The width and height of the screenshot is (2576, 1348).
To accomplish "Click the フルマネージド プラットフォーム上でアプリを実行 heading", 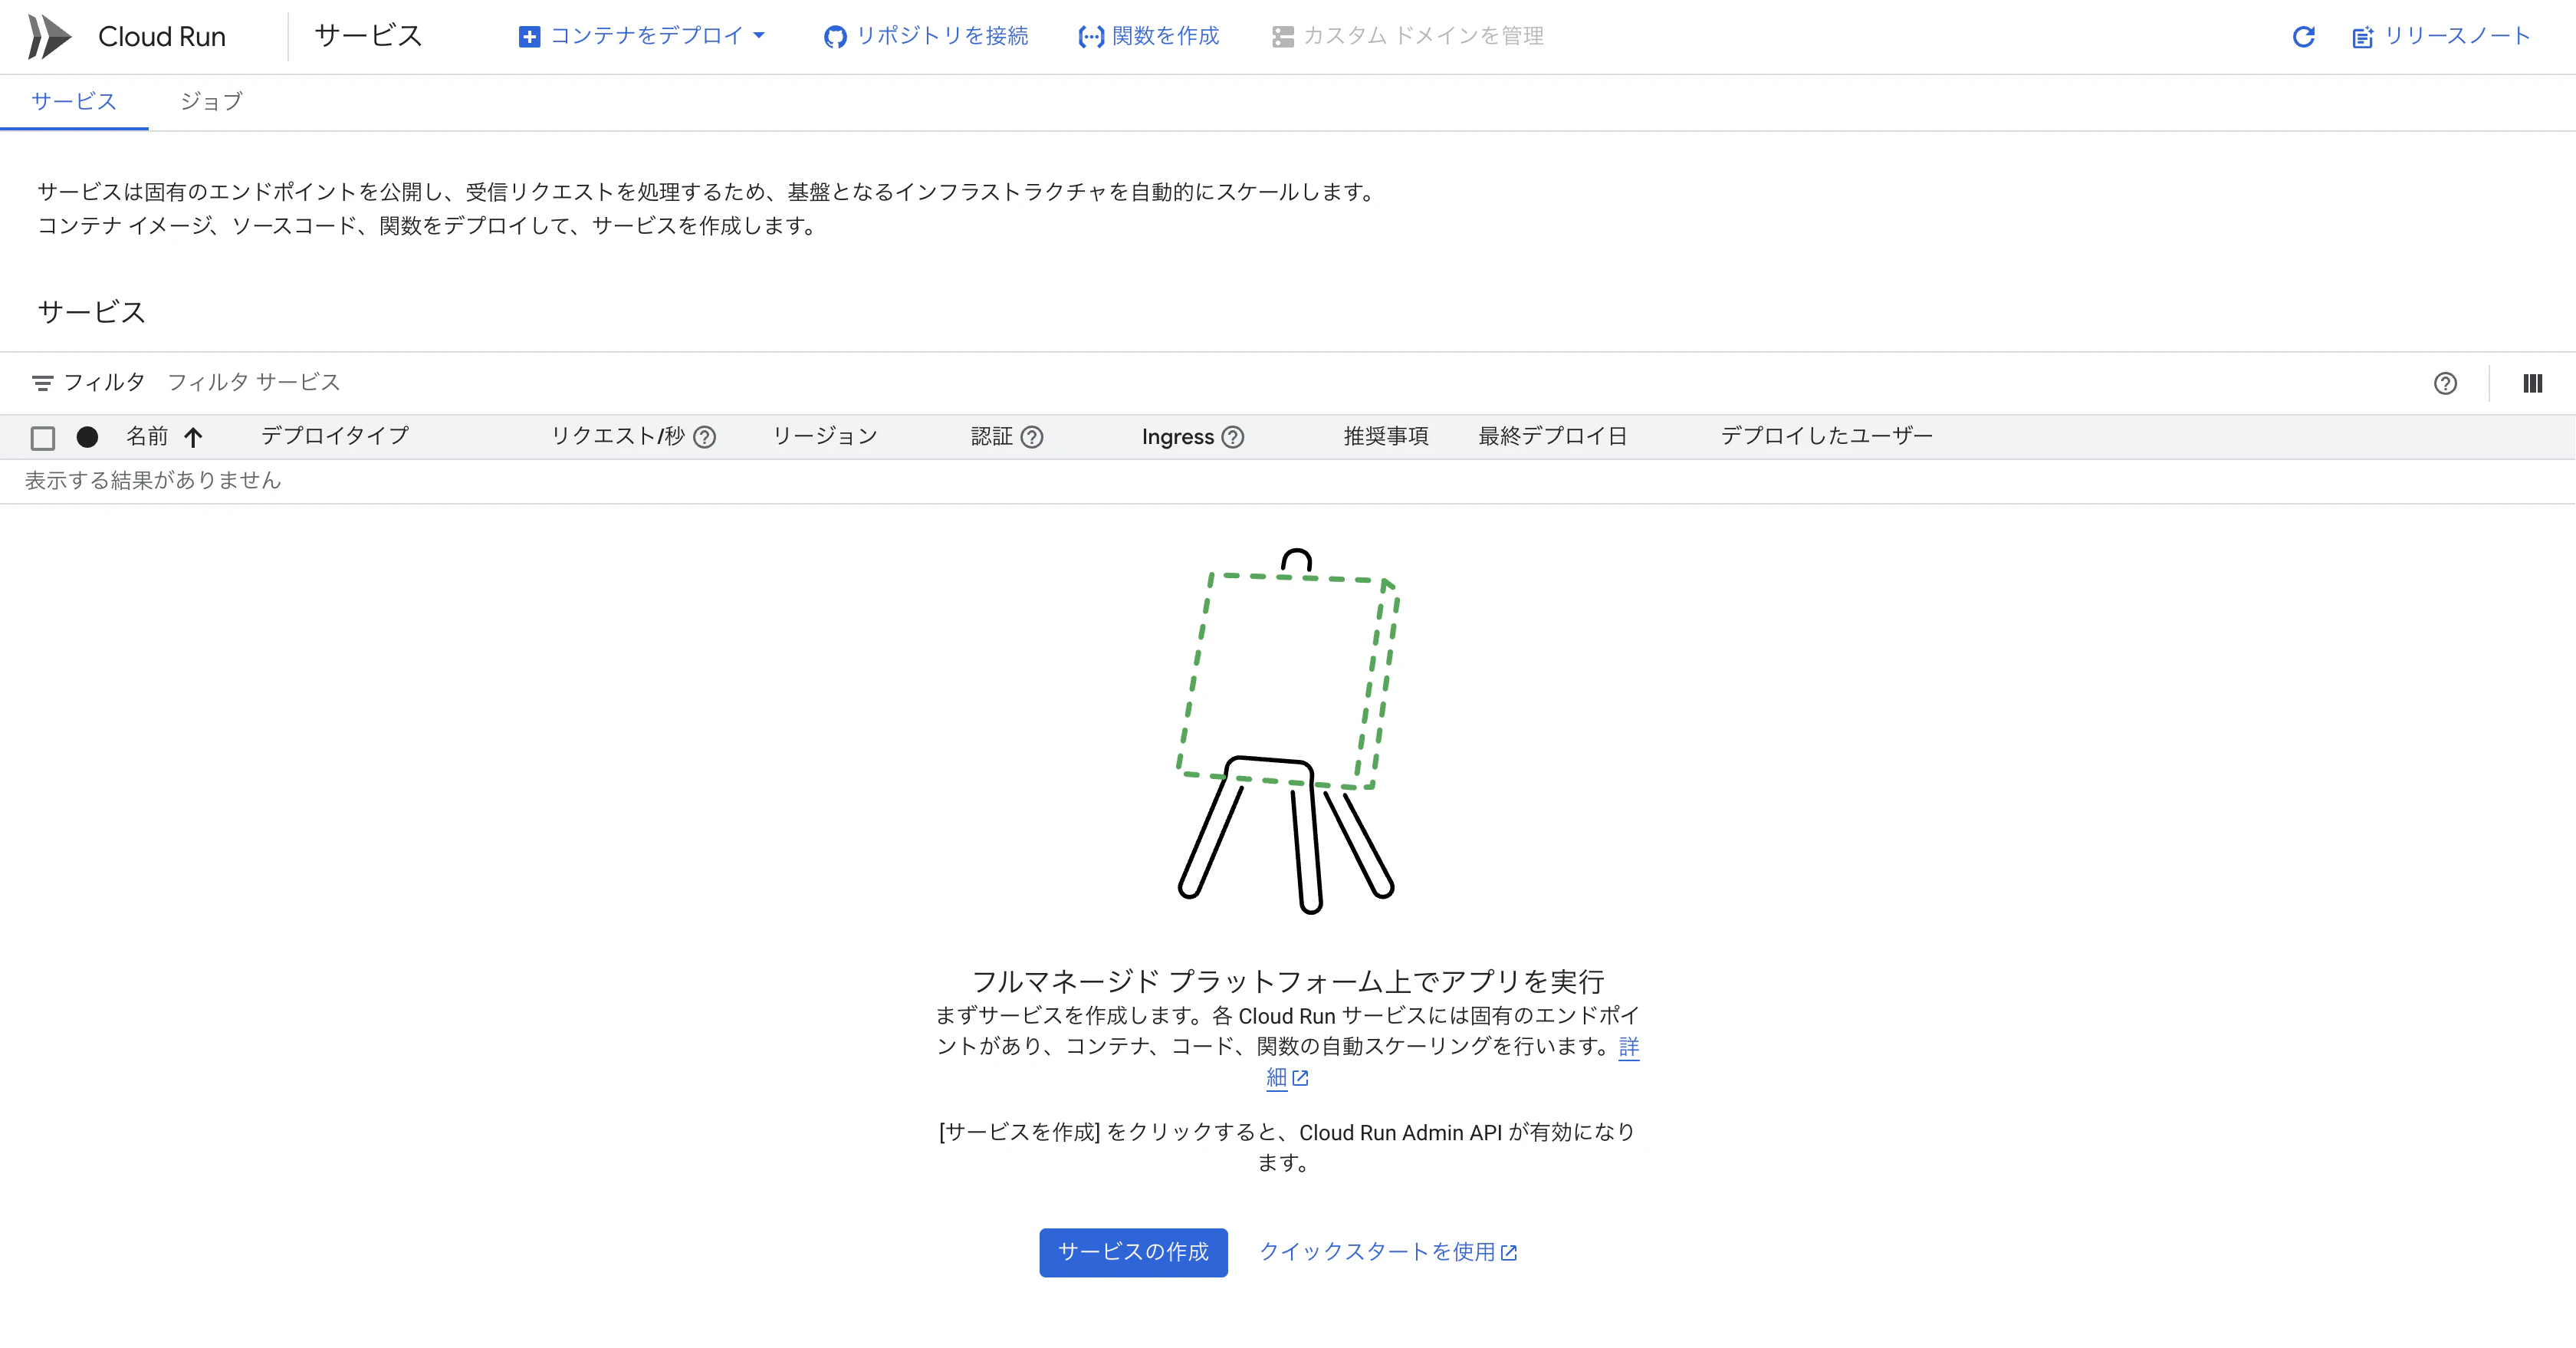I will click(1288, 981).
